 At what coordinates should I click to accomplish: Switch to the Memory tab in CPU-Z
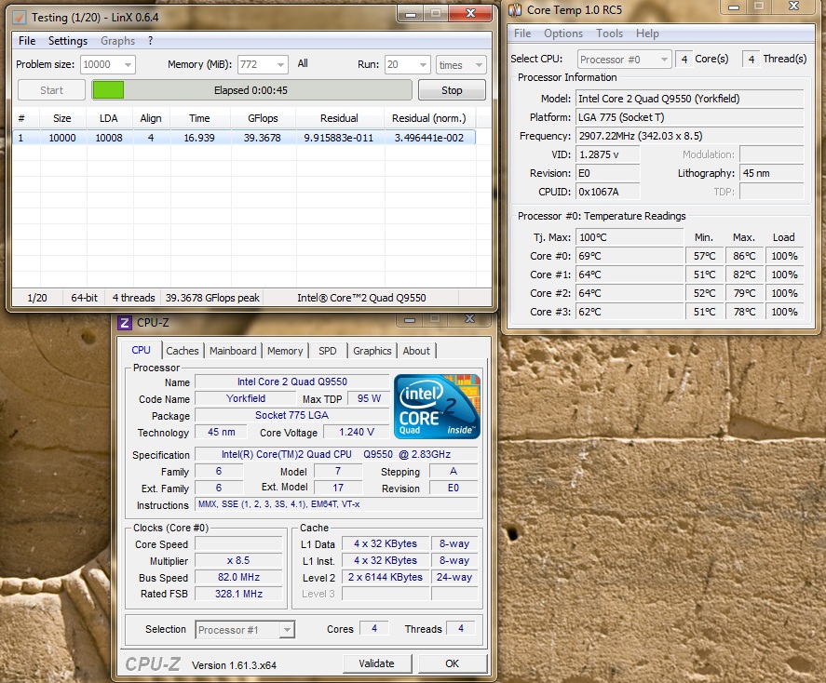pyautogui.click(x=285, y=351)
